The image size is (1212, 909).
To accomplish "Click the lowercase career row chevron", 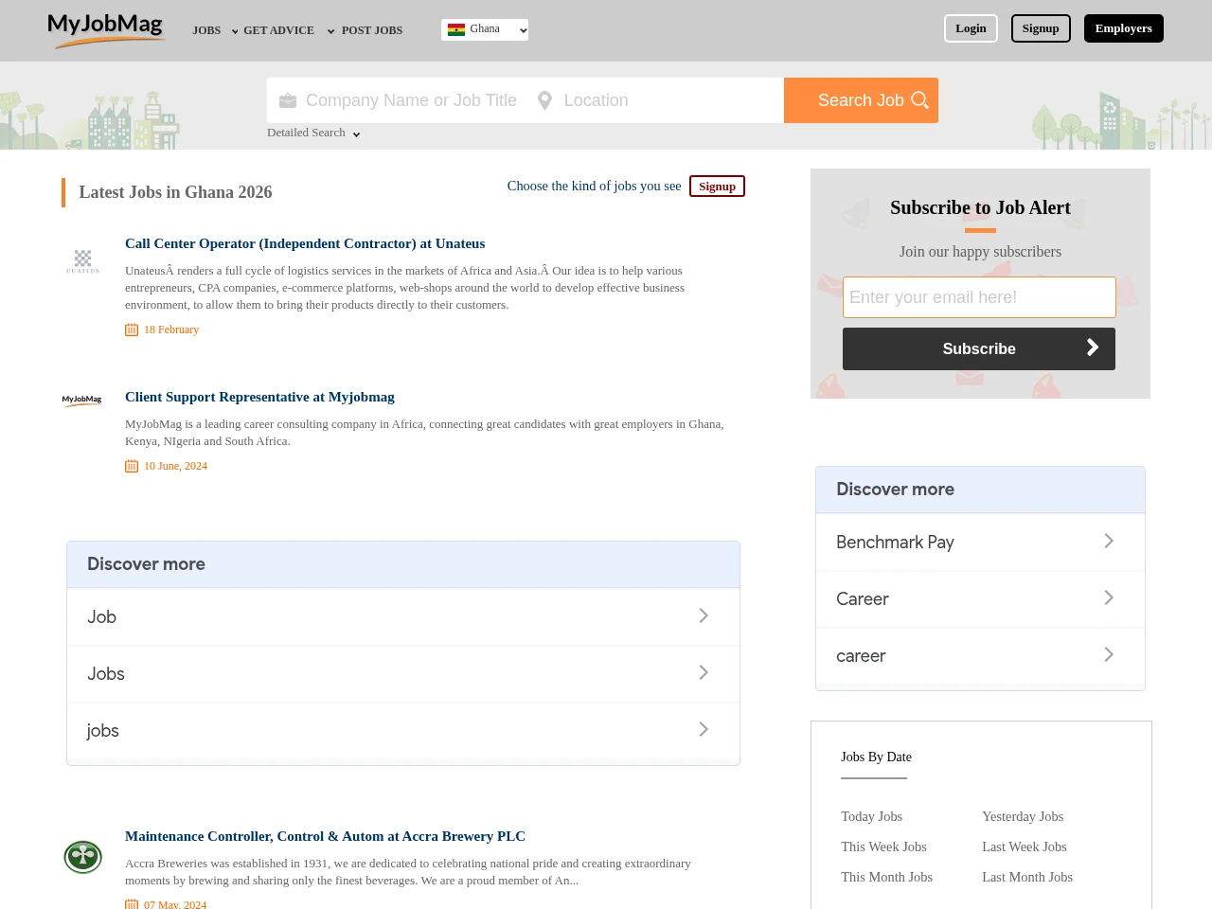I will 1109,654.
